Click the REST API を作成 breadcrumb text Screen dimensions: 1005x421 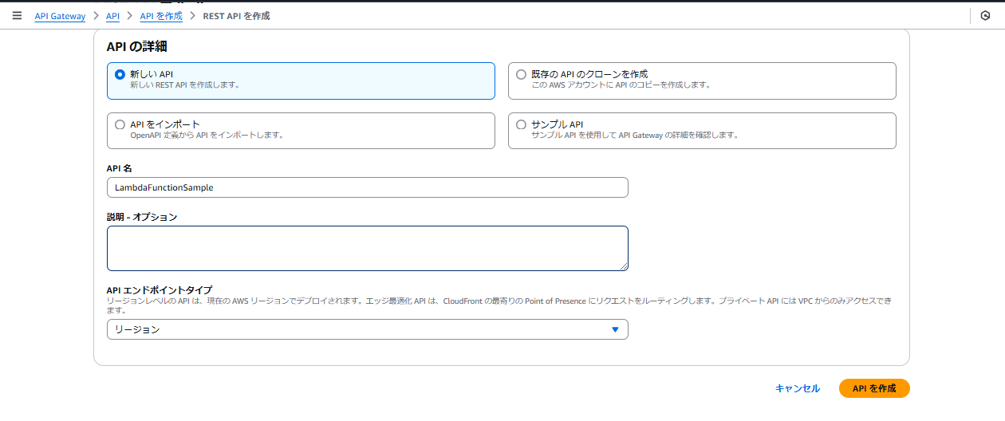click(x=236, y=16)
